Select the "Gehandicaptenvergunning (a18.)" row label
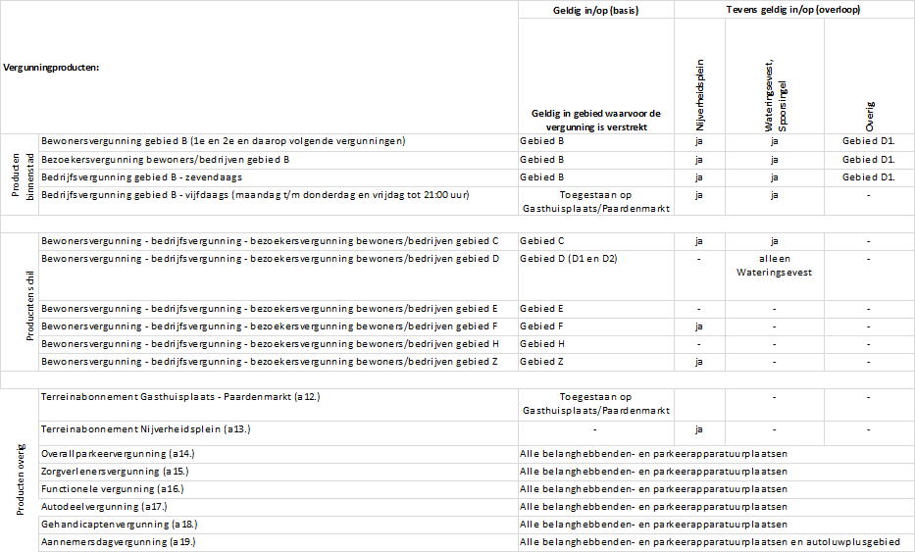Image resolution: width=915 pixels, height=552 pixels. [119, 525]
